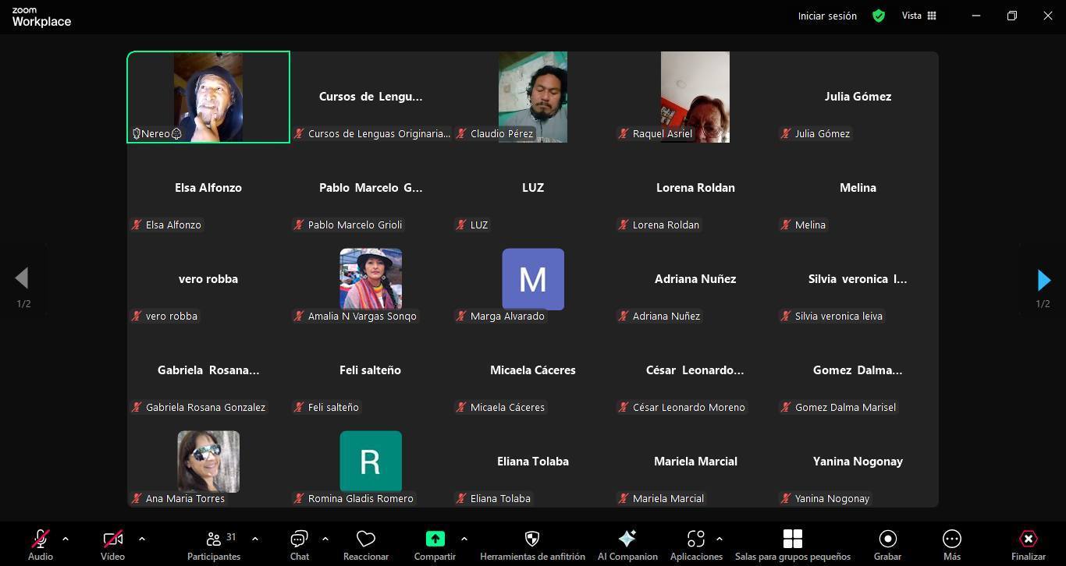End the meeting with Finalizar
This screenshot has height=566, width=1066.
1028,544
